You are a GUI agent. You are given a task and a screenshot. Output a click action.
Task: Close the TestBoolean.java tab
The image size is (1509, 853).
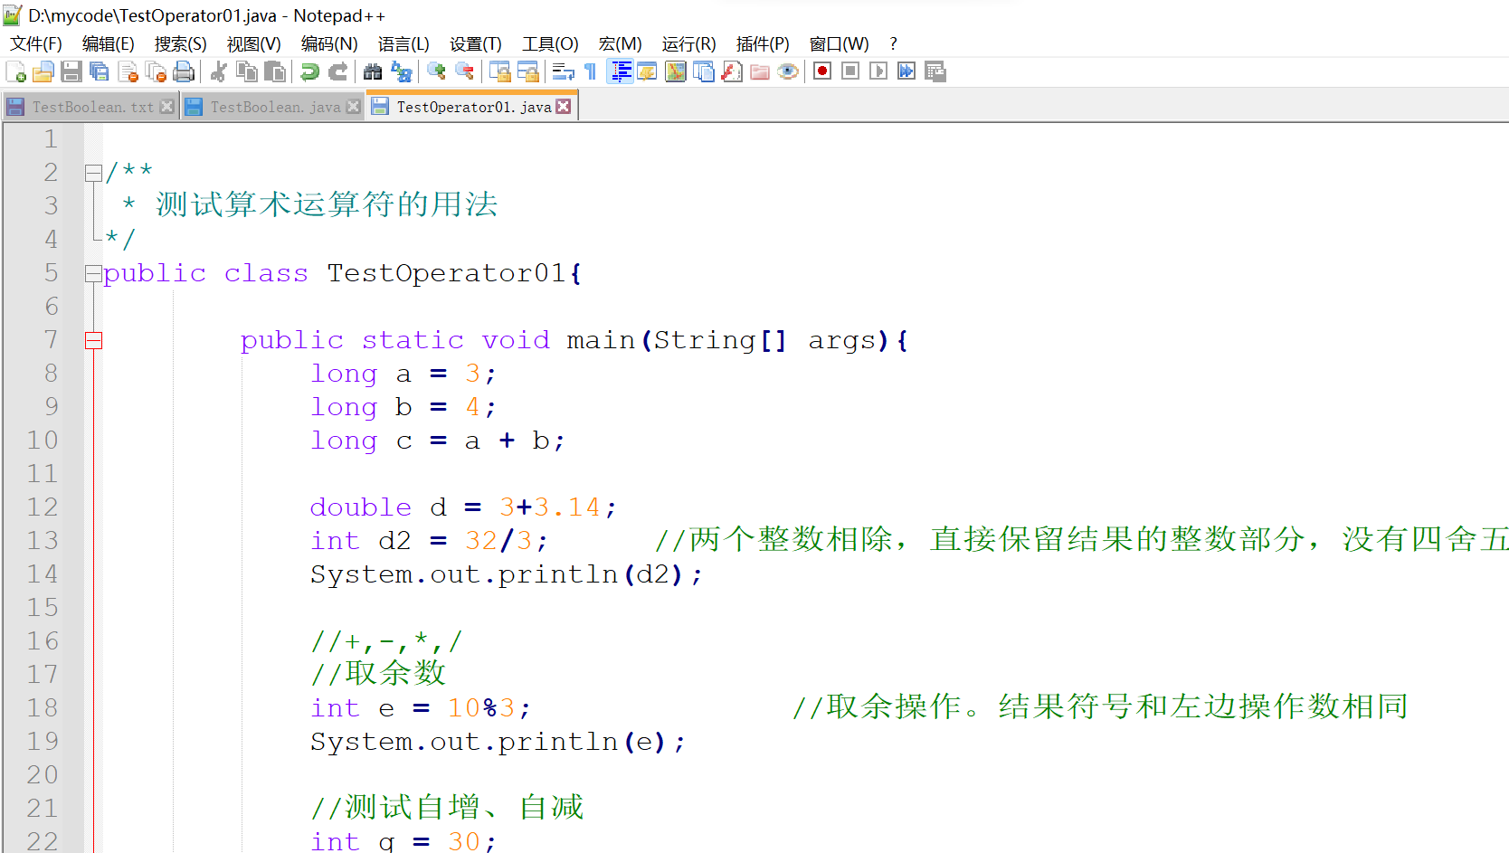coord(354,107)
